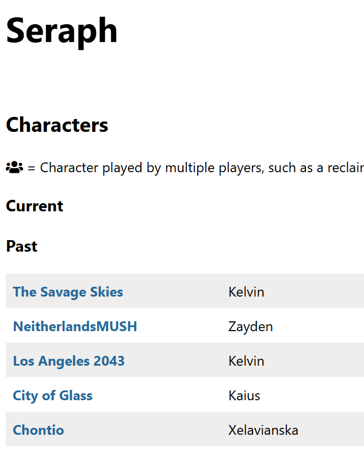Click the character name Kaius
The width and height of the screenshot is (364, 463).
click(x=244, y=396)
